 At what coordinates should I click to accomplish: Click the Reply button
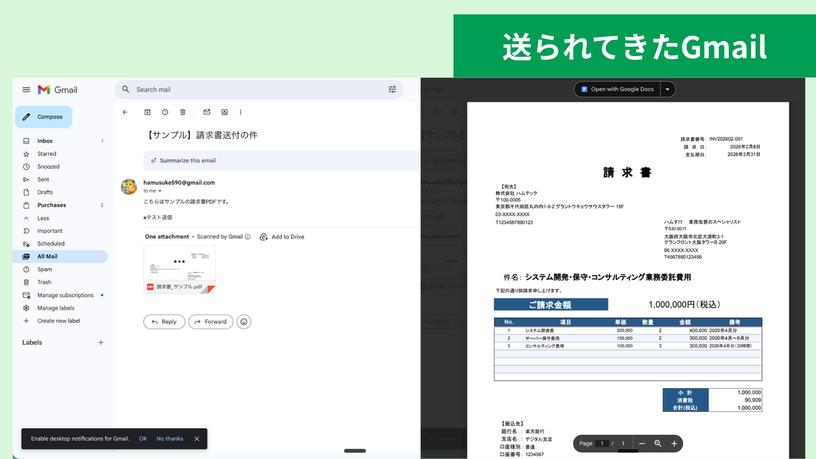pyautogui.click(x=164, y=322)
